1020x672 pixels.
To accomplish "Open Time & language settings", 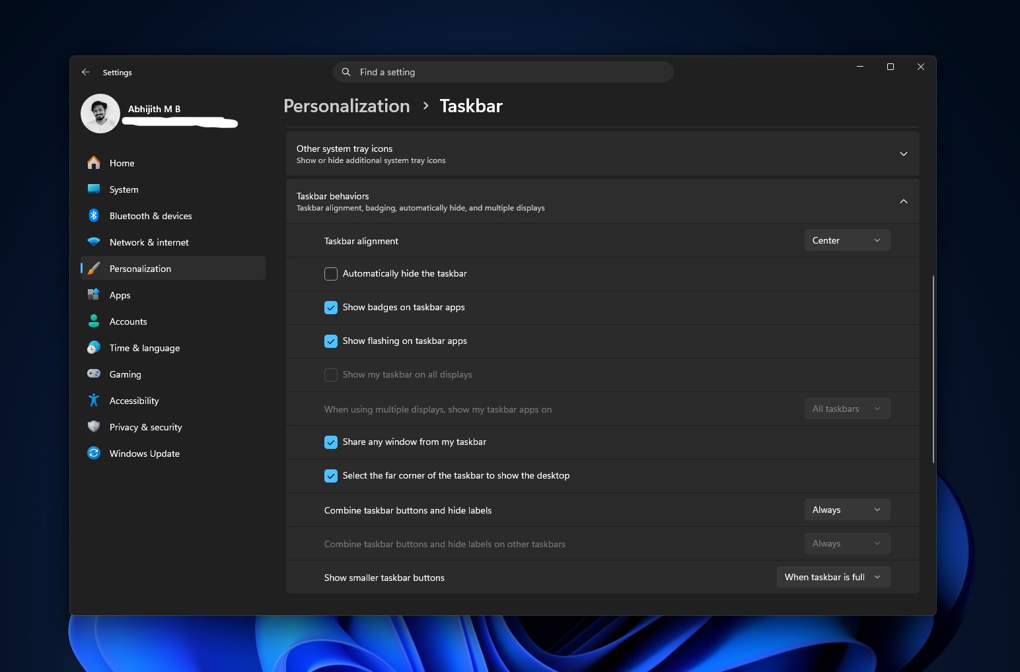I will pyautogui.click(x=173, y=347).
